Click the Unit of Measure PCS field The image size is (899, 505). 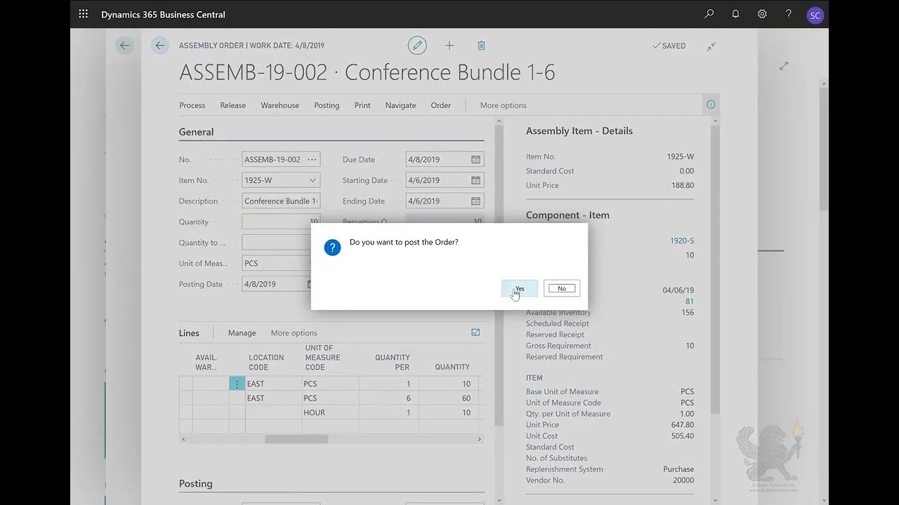[275, 263]
